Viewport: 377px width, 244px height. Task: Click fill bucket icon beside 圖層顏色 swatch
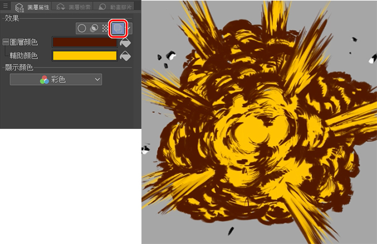pyautogui.click(x=126, y=42)
